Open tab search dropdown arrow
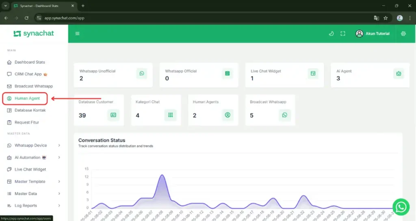Image resolution: width=416 pixels, height=221 pixels. [x=5, y=6]
